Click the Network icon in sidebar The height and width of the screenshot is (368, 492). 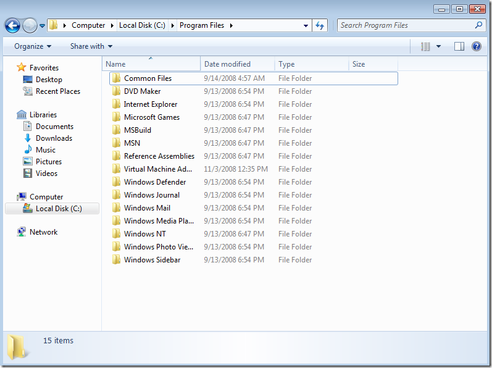point(22,232)
